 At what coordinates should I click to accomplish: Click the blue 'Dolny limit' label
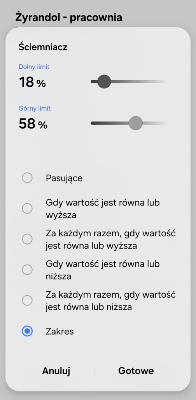(34, 67)
